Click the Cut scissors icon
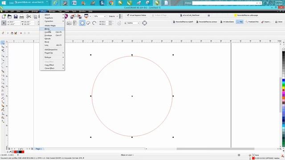The width and height of the screenshot is (285, 160). click(28, 16)
